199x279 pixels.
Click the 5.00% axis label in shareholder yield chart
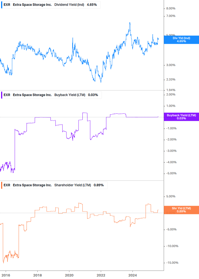[171, 197]
